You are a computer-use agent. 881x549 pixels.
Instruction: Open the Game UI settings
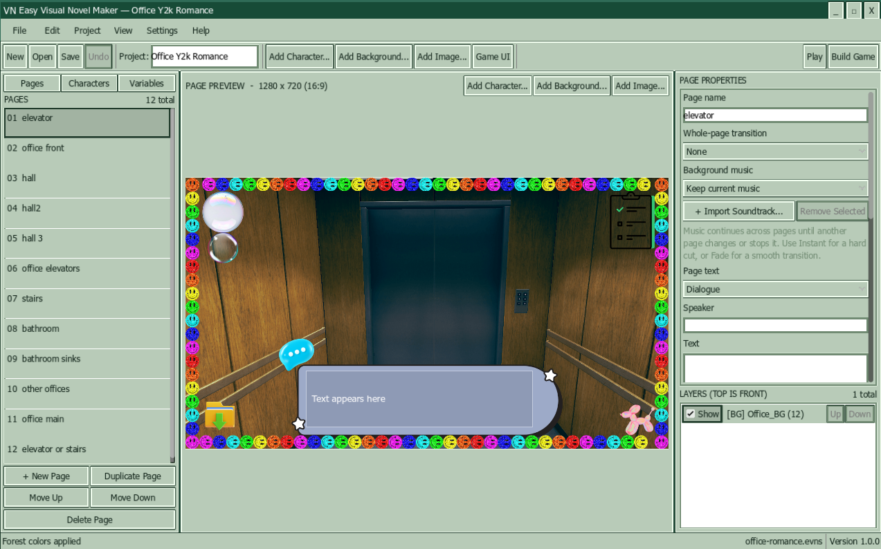(493, 57)
